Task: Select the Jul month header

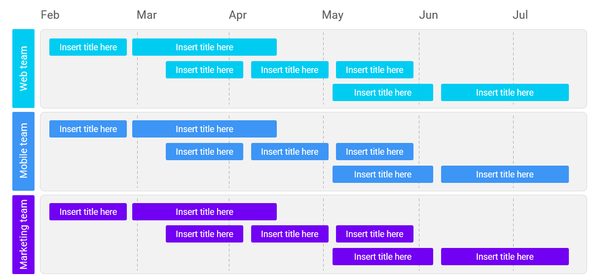Action: pos(520,15)
